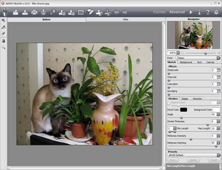Click the Angle slider handle
222x170 pixels.
point(181,118)
